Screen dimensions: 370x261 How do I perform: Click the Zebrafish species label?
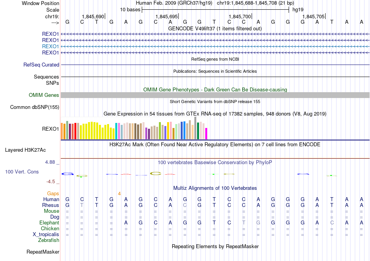tap(49, 240)
